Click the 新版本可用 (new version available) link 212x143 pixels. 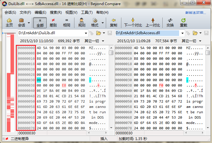(196, 13)
